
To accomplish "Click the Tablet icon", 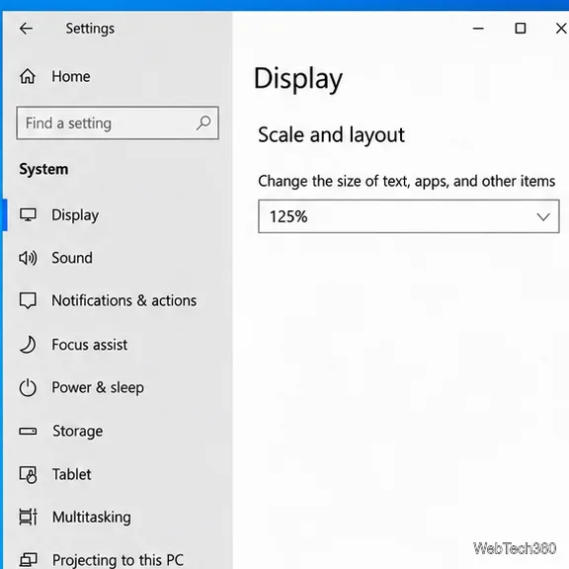I will click(28, 474).
